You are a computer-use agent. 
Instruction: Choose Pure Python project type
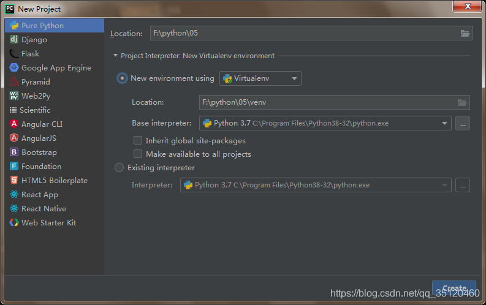point(55,25)
